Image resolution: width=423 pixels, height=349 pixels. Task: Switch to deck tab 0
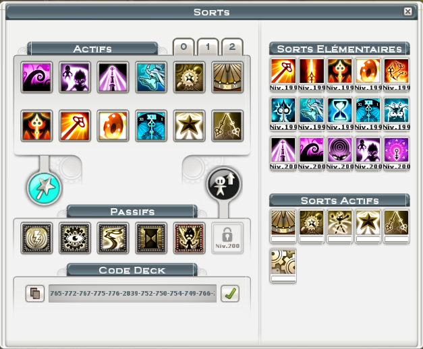click(184, 47)
